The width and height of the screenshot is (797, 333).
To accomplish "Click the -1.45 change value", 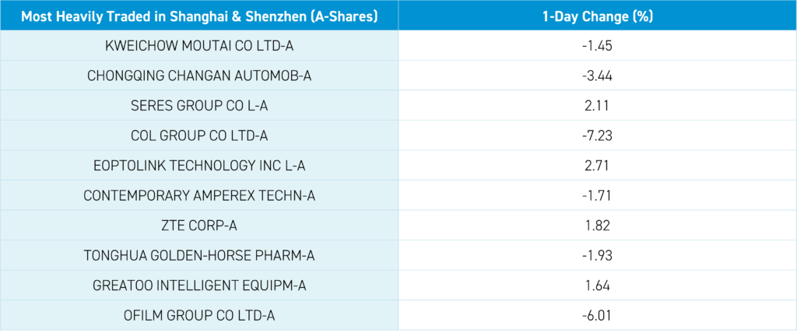I will [x=598, y=46].
